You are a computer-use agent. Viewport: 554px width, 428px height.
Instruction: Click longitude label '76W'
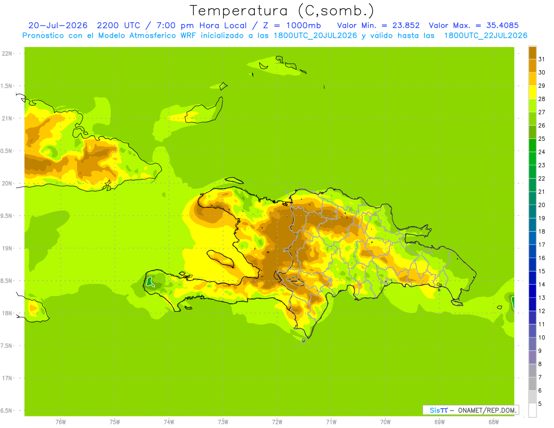tap(60, 422)
